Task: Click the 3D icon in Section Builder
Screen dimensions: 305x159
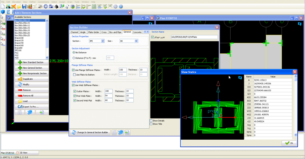Action: click(121, 132)
